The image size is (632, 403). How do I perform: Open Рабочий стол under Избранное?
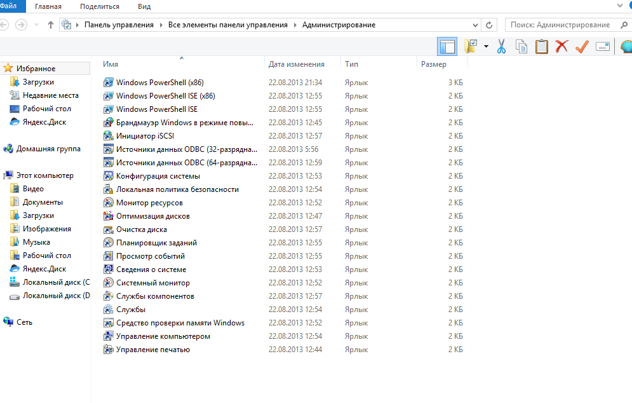(47, 109)
